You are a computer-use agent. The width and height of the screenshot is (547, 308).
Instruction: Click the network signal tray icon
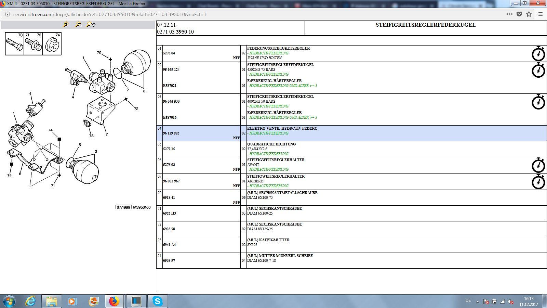503,301
